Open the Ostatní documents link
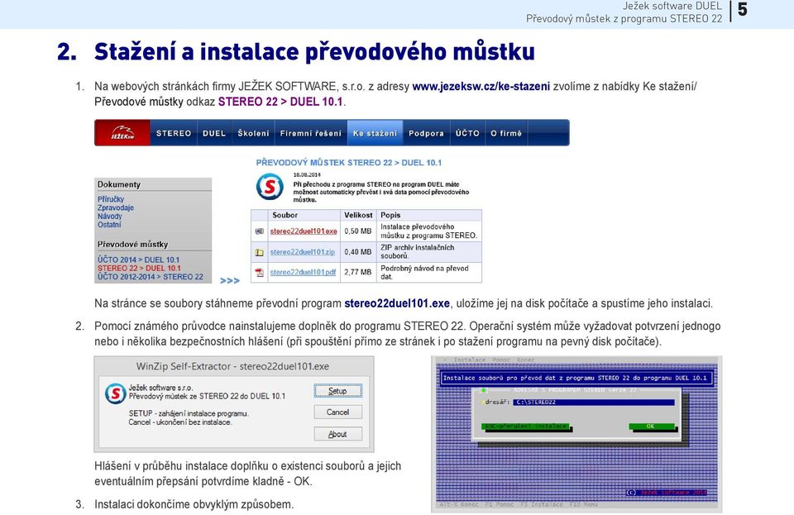 click(x=109, y=225)
